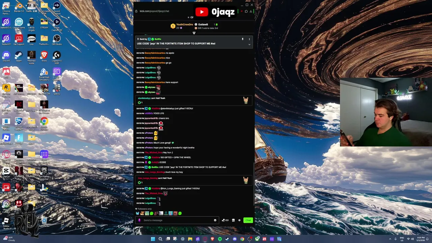Click the 'cheers bro' chat message
432x243 pixels.
point(164,118)
